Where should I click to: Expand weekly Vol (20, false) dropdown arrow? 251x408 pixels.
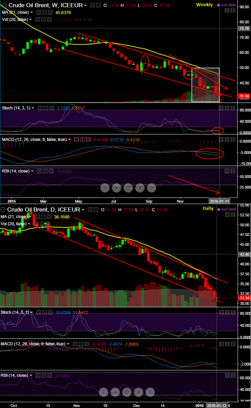point(31,20)
